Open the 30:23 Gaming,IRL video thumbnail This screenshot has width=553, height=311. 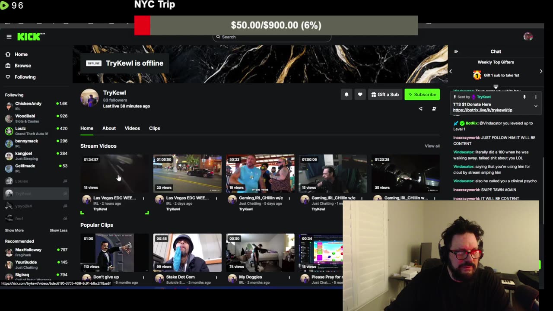[260, 174]
